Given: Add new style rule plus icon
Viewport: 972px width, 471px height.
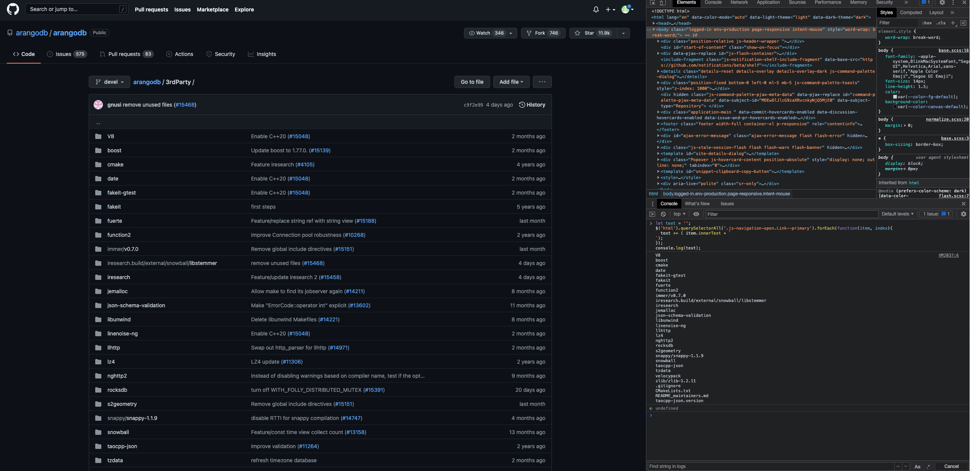Looking at the screenshot, I should click(953, 23).
